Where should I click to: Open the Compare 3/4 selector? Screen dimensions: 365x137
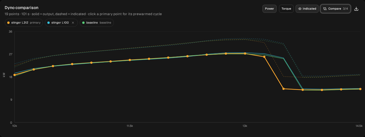click(335, 9)
